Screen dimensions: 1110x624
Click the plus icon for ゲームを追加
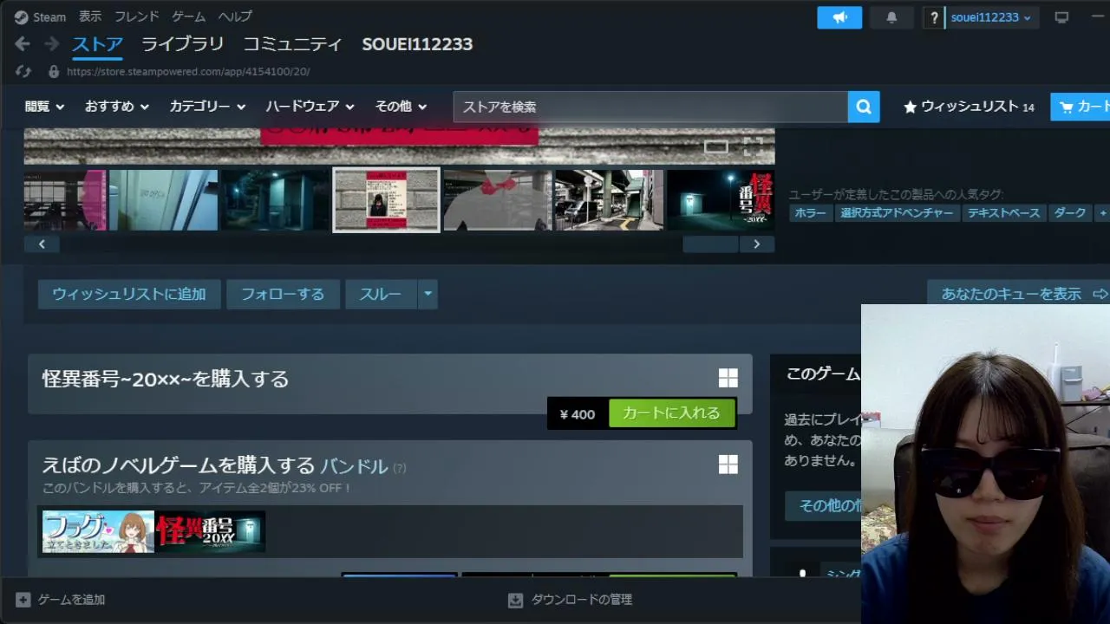tap(23, 600)
